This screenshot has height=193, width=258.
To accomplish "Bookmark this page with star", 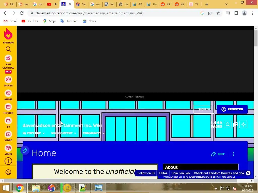I will click(x=218, y=13).
